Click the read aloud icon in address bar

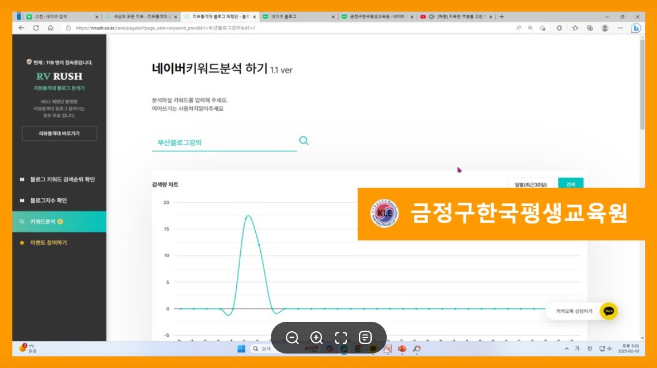coord(518,28)
